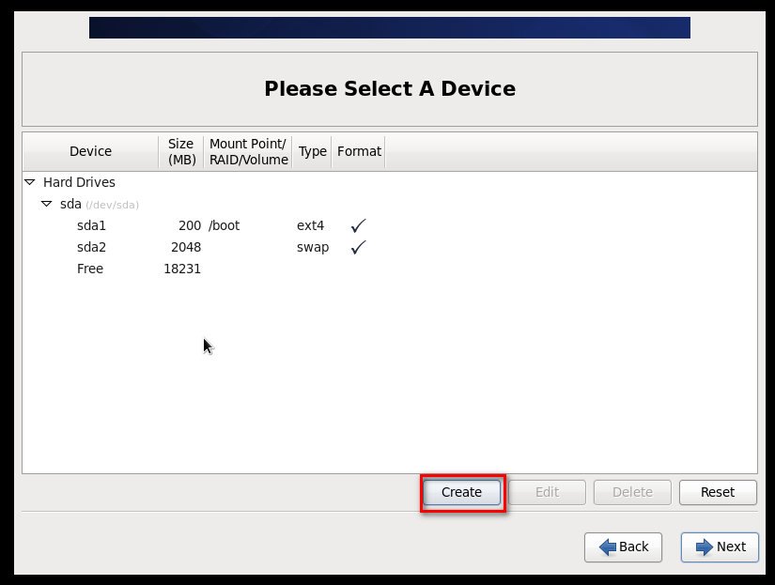775x585 pixels.
Task: Go Back to the previous step
Action: click(x=623, y=547)
